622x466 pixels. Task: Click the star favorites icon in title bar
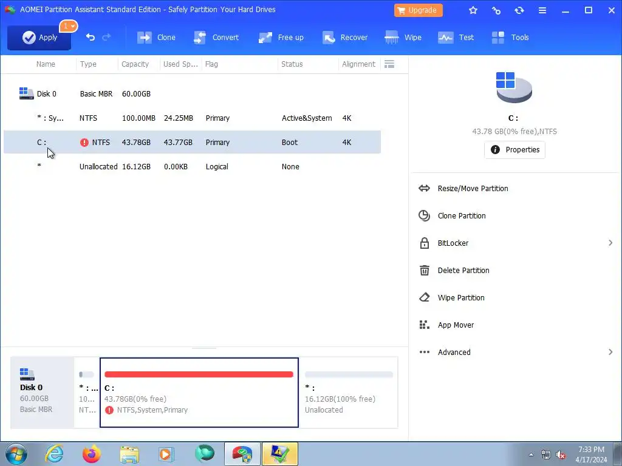[473, 10]
